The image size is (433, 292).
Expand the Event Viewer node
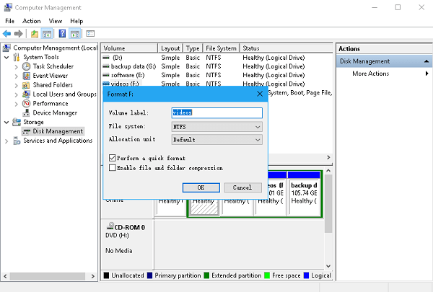click(x=17, y=76)
